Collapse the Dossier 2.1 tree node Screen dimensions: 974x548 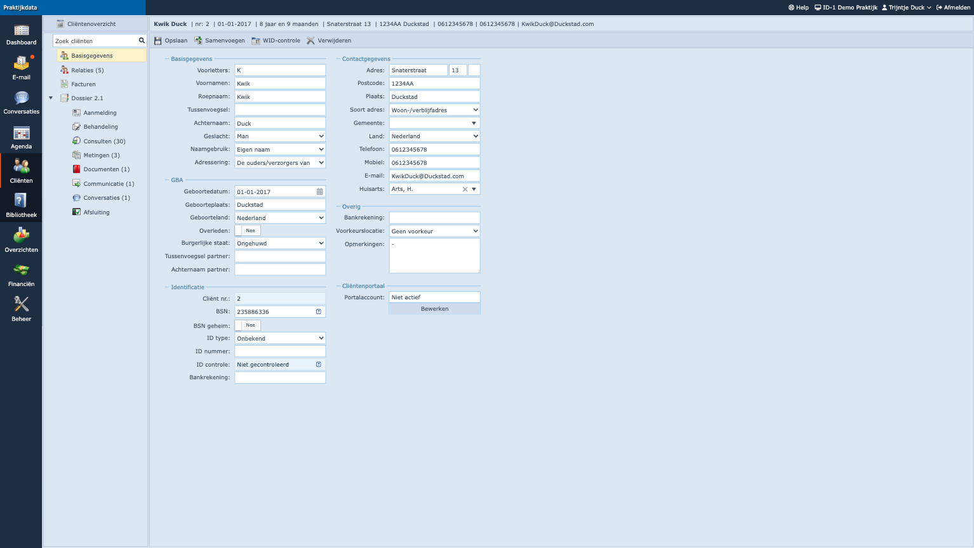pyautogui.click(x=51, y=98)
